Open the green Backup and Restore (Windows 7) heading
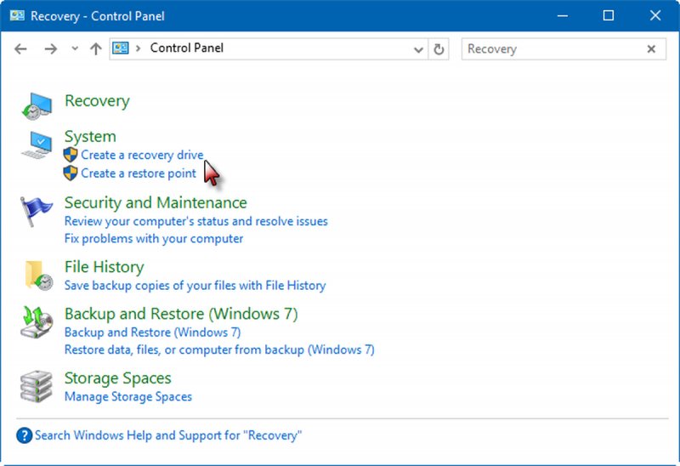This screenshot has height=466, width=680. click(181, 314)
